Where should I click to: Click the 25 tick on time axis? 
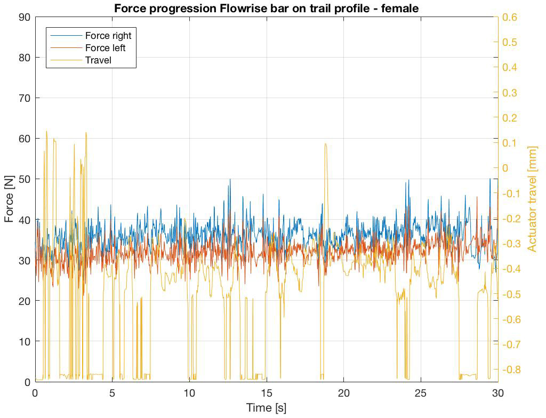(421, 393)
